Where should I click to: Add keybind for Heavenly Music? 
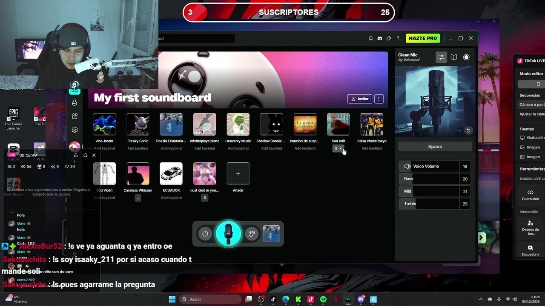click(238, 148)
